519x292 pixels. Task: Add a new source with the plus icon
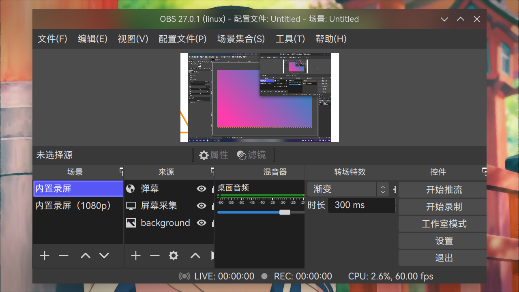coord(135,255)
